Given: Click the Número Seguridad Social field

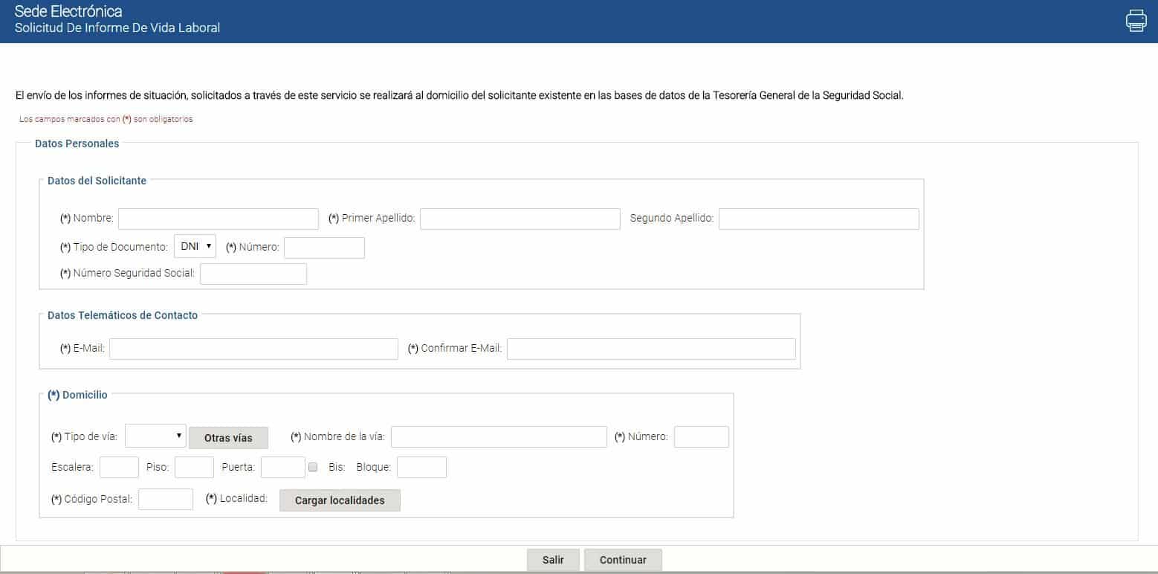Looking at the screenshot, I should click(253, 274).
